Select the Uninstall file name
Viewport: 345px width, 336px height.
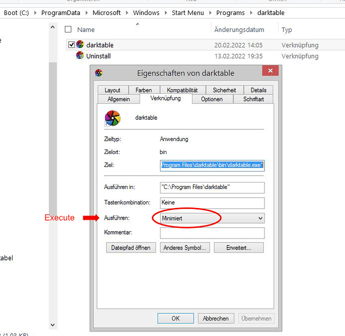(98, 56)
